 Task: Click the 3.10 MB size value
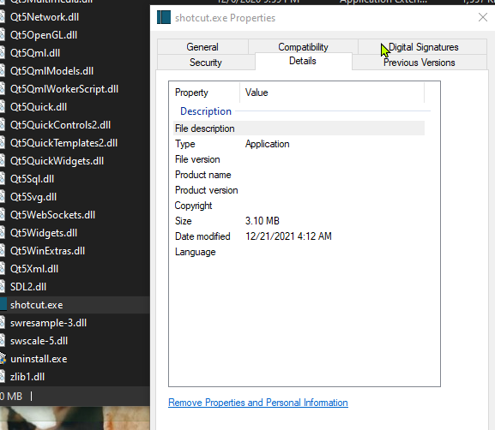pos(263,221)
